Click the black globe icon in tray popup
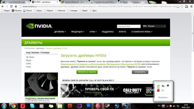 pyautogui.click(x=168, y=85)
